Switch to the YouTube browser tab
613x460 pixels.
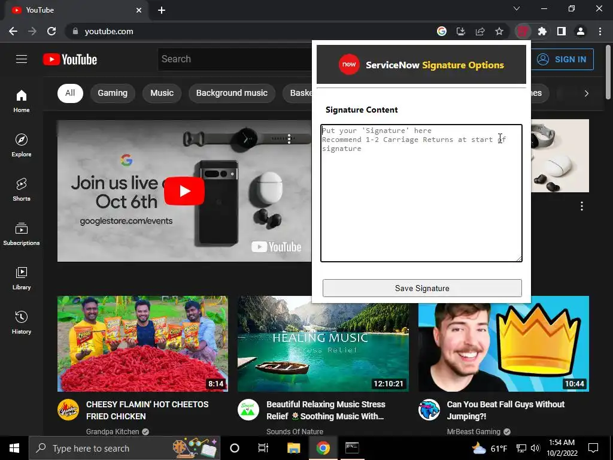[76, 10]
